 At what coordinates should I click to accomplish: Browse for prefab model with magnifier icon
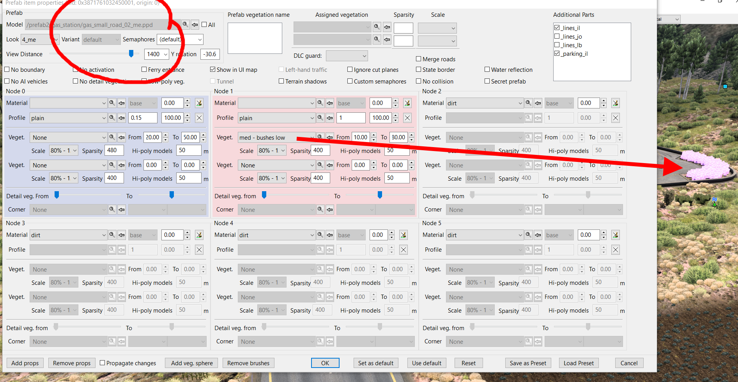185,25
